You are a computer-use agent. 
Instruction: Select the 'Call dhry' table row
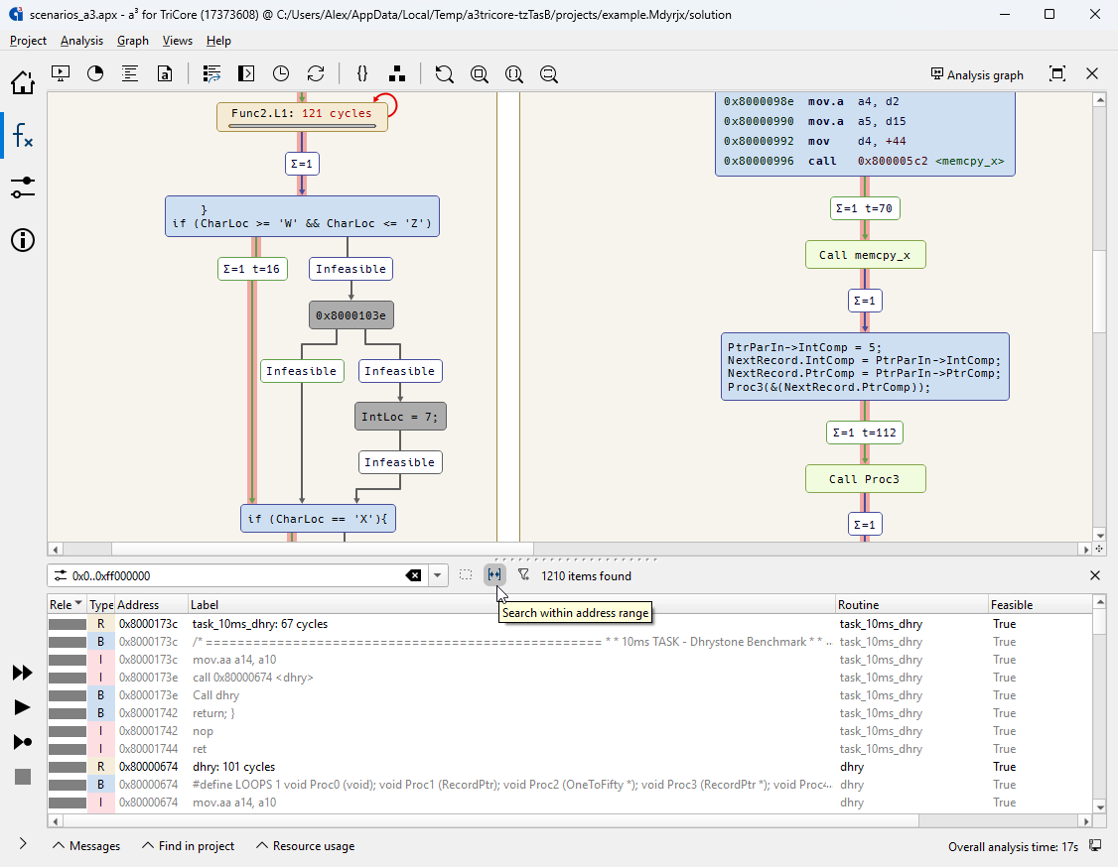click(570, 694)
